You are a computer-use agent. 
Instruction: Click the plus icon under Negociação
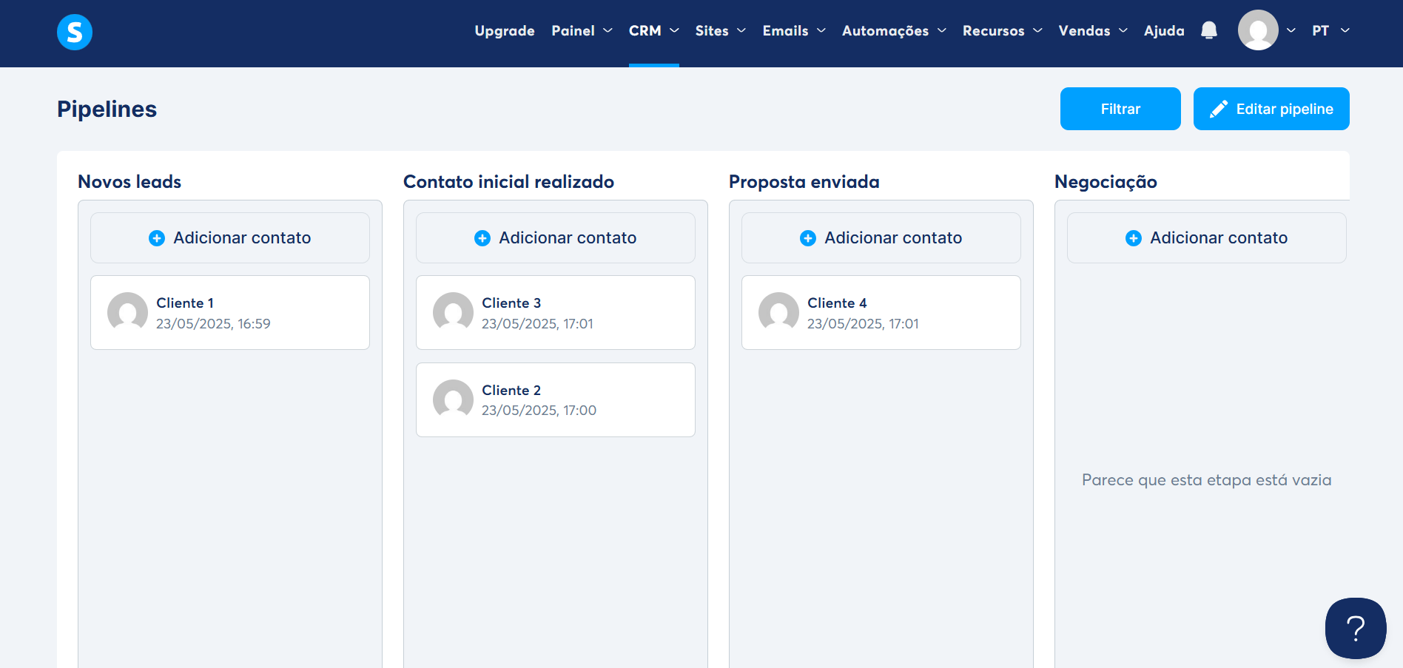[x=1132, y=237]
